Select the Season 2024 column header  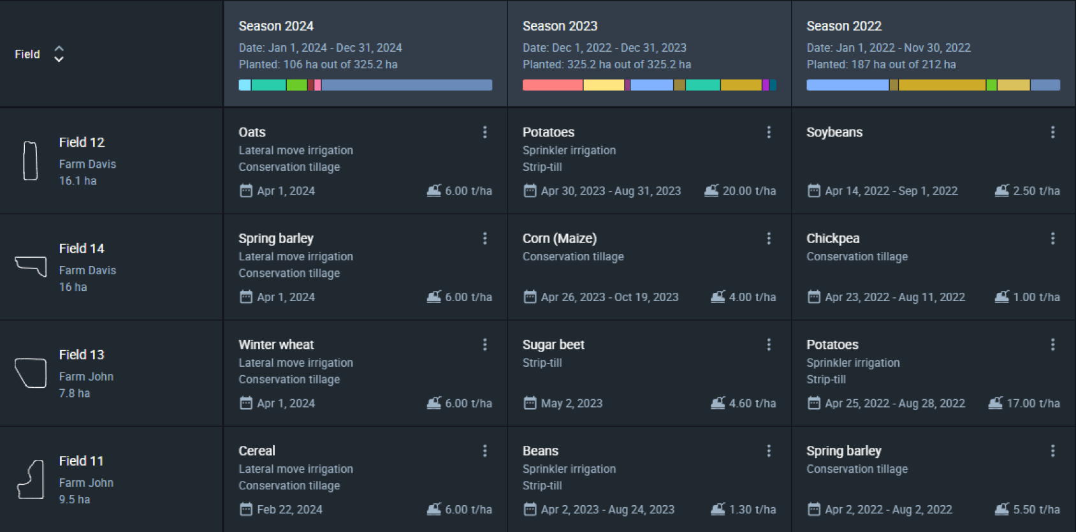click(x=365, y=54)
